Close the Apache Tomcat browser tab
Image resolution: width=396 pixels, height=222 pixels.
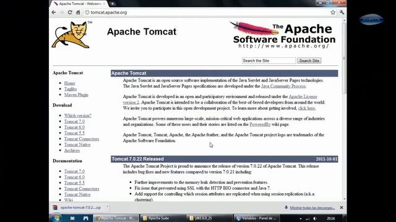tap(104, 4)
